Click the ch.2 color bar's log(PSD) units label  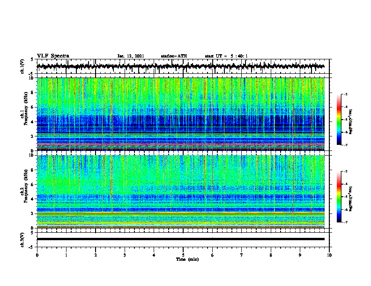tap(351, 199)
